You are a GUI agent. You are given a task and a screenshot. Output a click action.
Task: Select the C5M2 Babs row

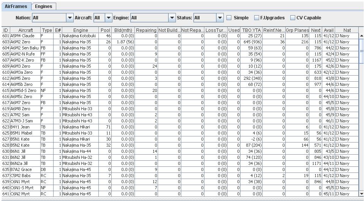(x=180, y=176)
